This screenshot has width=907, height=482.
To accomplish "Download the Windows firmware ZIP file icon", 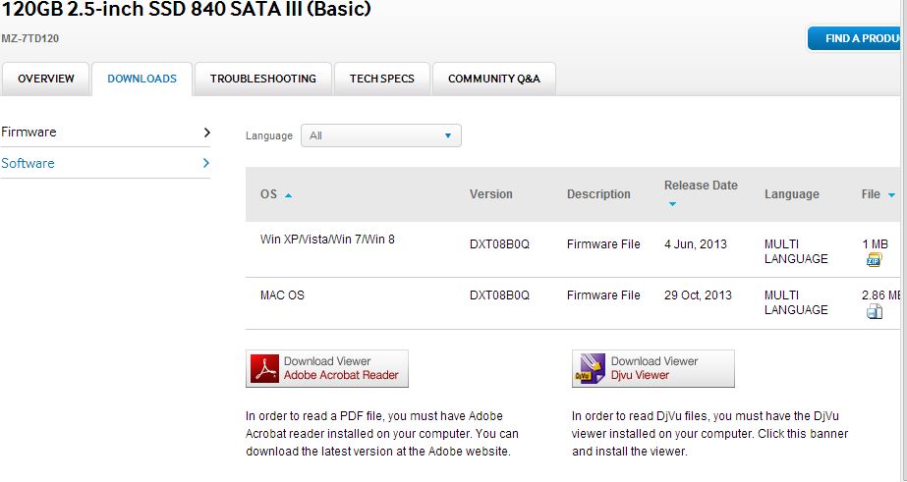I will [874, 260].
